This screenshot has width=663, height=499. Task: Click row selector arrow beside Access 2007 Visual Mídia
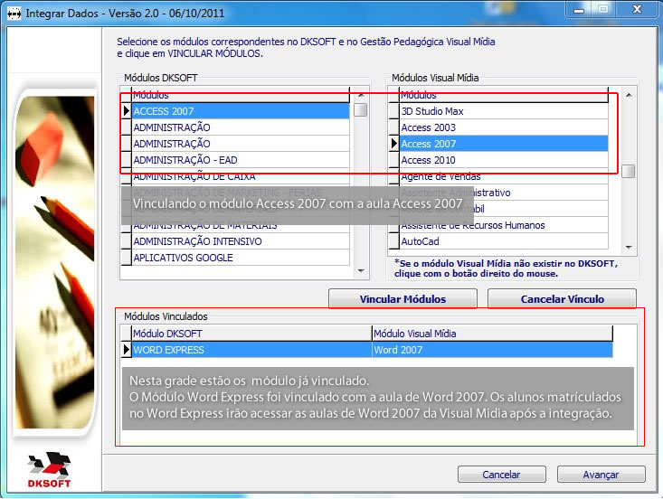point(394,144)
